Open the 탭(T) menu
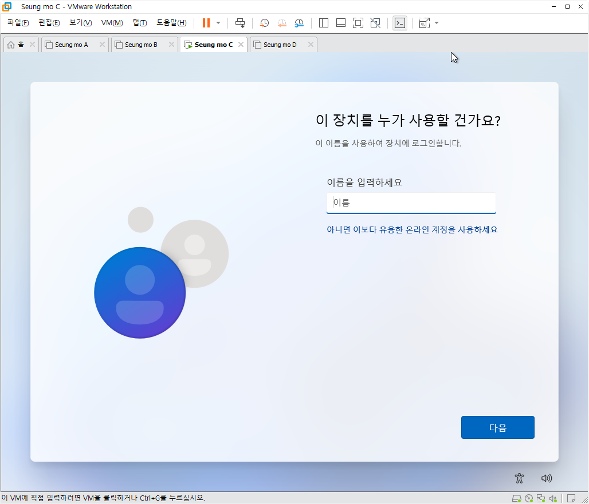 tap(140, 23)
